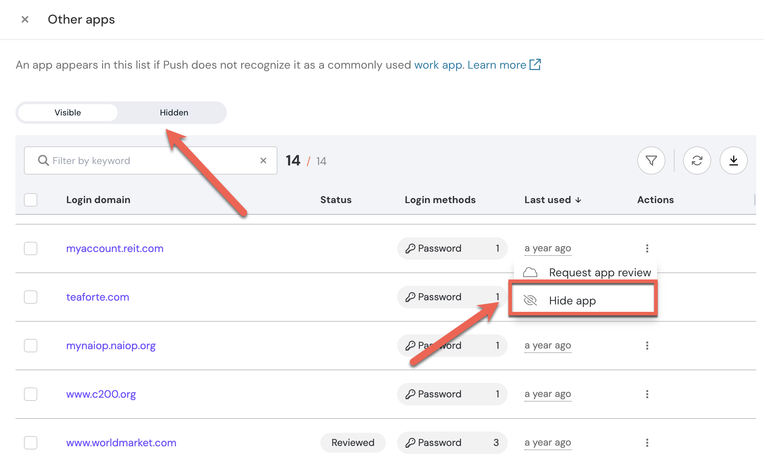The height and width of the screenshot is (466, 764).
Task: Click the 14 / 14 results count
Action: tap(306, 161)
